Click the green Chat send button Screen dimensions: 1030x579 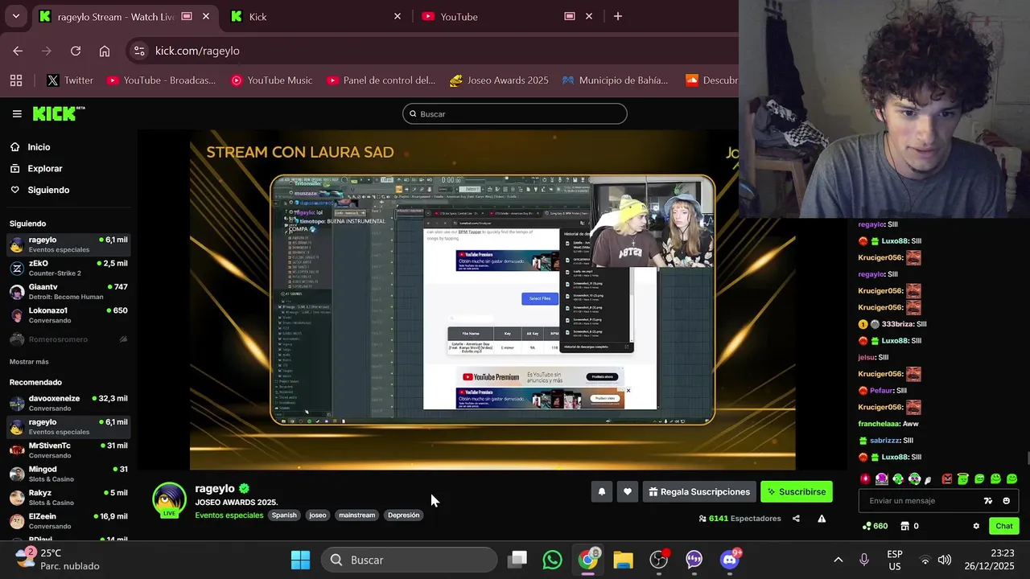click(x=1004, y=526)
